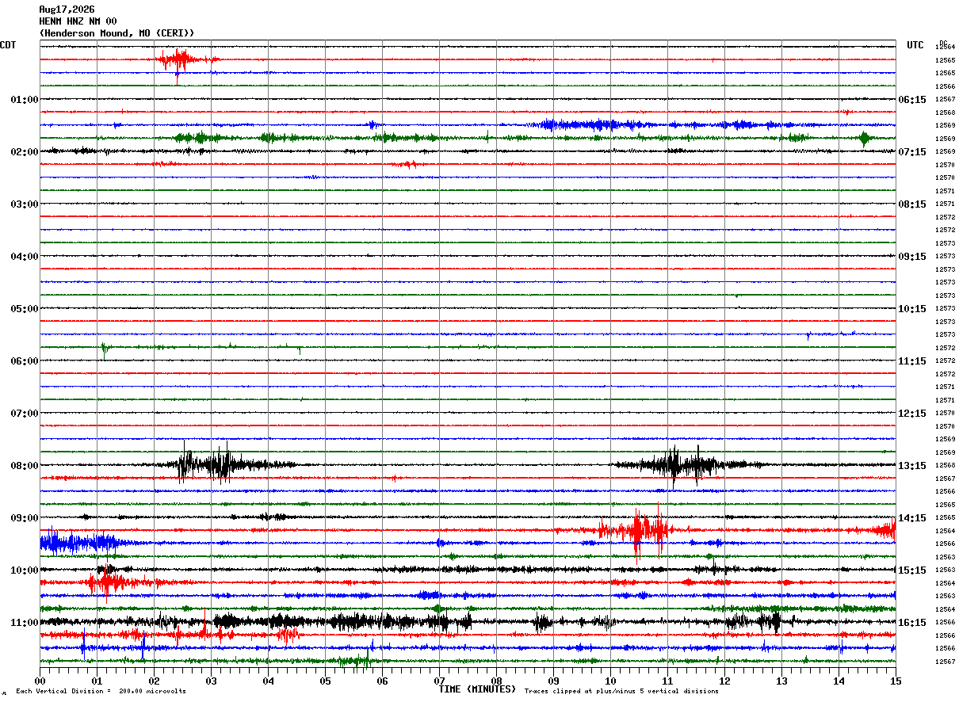Select the "07:00" CDT row label
959x702 pixels.
tap(25, 414)
